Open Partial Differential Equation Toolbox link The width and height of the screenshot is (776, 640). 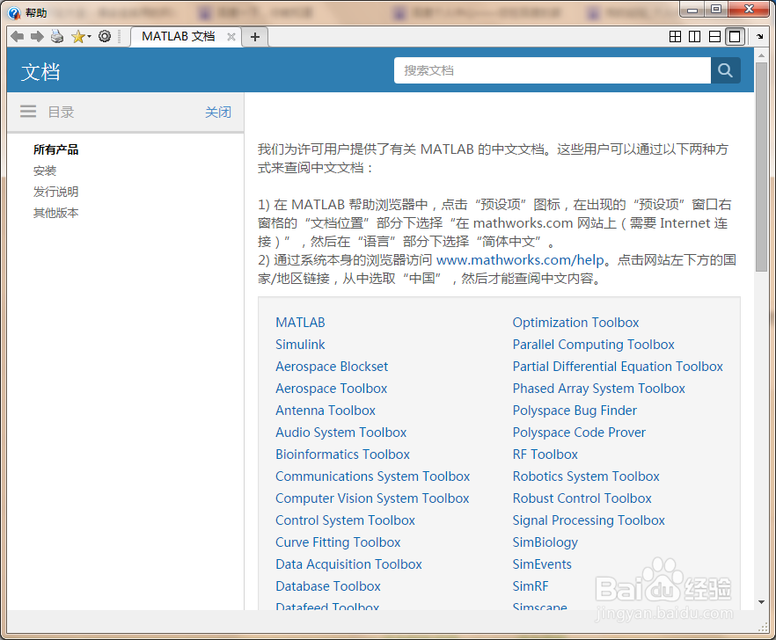pyautogui.click(x=618, y=367)
